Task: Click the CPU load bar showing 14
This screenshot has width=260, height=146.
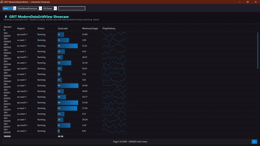Action: tap(59, 74)
